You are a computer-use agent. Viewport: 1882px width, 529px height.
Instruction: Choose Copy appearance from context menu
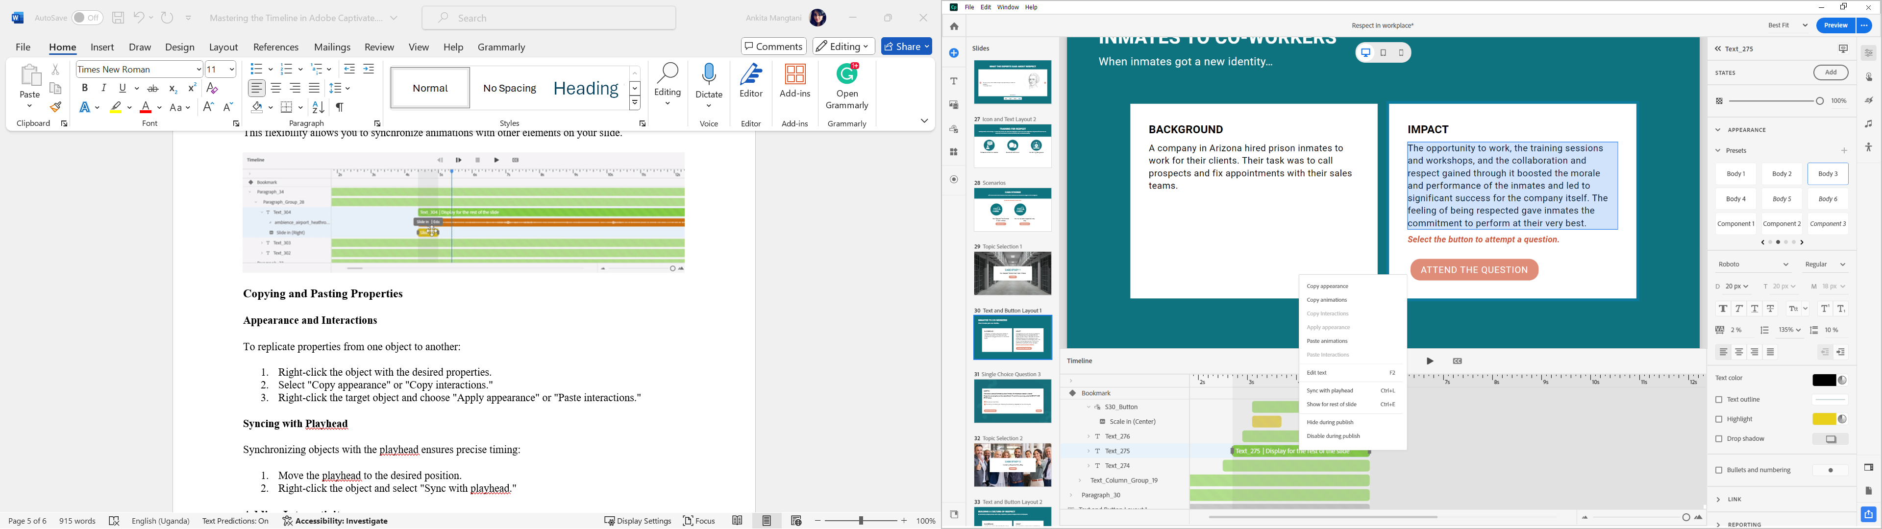[1328, 287]
